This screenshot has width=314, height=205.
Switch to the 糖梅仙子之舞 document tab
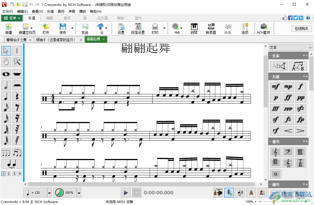coord(17,40)
